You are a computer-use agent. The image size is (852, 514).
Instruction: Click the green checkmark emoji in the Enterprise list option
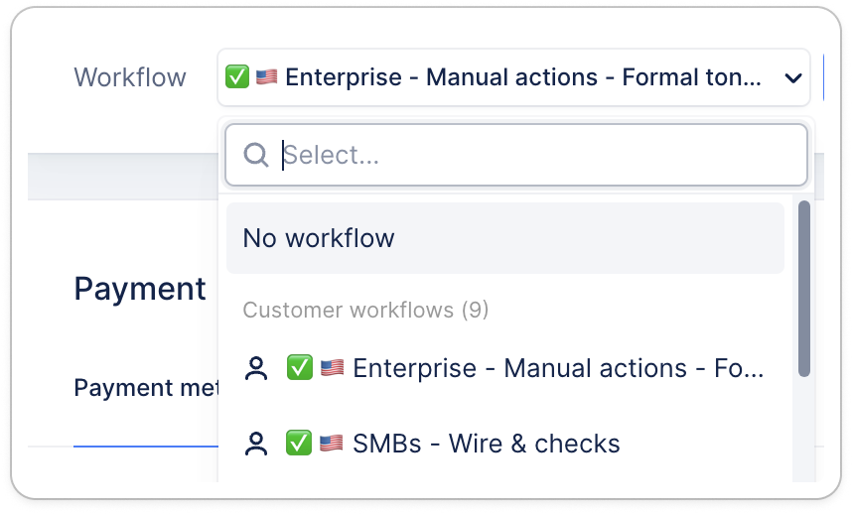tap(299, 369)
